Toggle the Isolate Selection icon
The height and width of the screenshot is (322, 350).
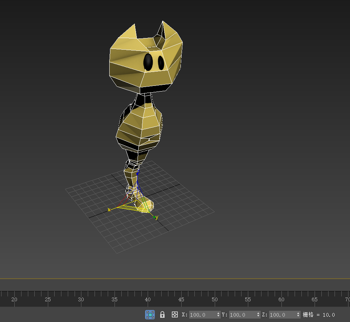point(150,315)
